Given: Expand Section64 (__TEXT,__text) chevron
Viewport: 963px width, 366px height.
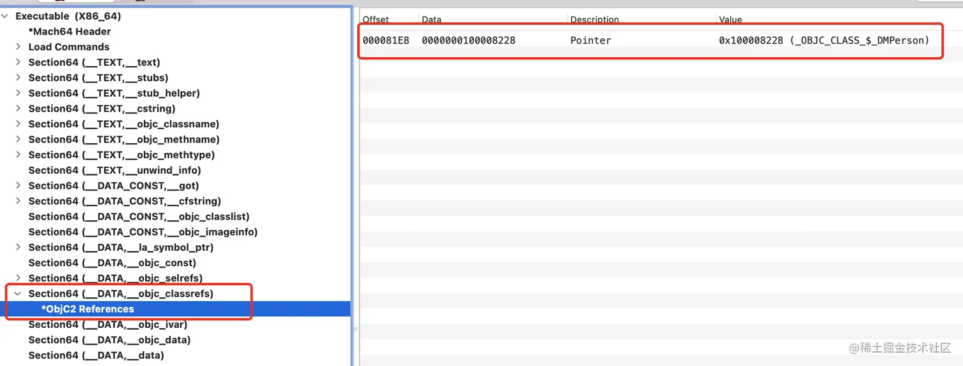Looking at the screenshot, I should [x=18, y=62].
